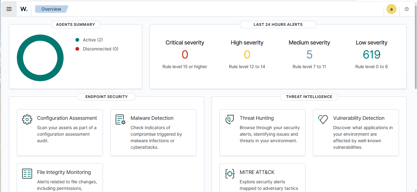The width and height of the screenshot is (417, 192).
Task: Click the 'Low severity' heading
Action: click(371, 43)
